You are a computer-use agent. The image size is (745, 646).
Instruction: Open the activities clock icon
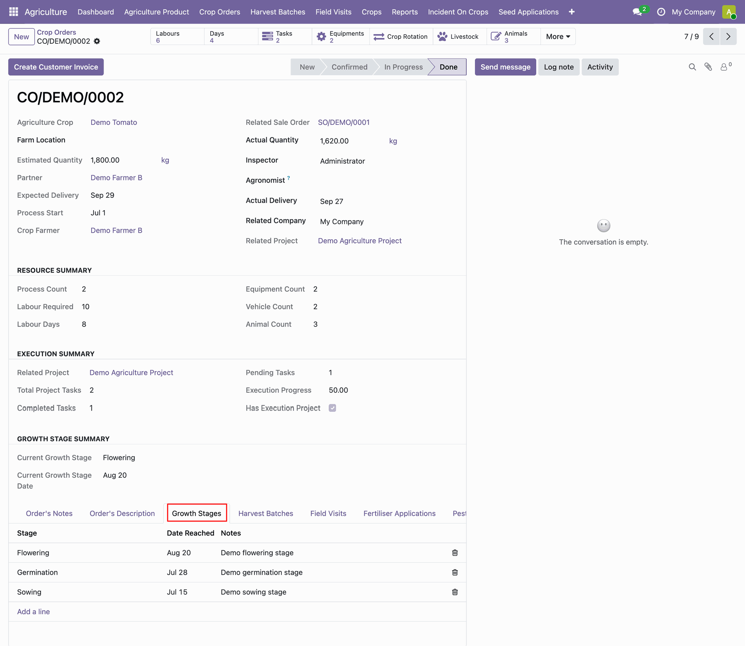coord(661,12)
